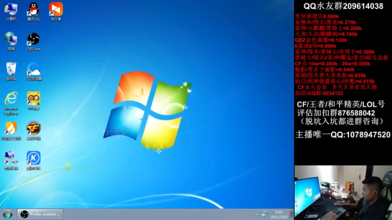Click the text 'QQ水友群209614038'
The width and height of the screenshot is (392, 220).
(343, 6)
